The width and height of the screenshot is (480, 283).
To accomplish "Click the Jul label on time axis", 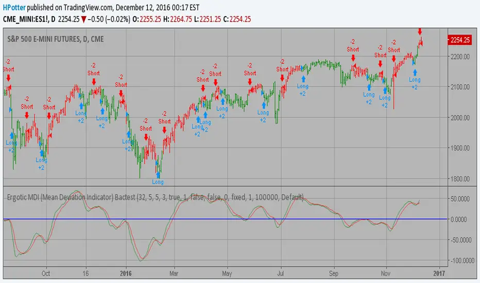I will (x=280, y=273).
